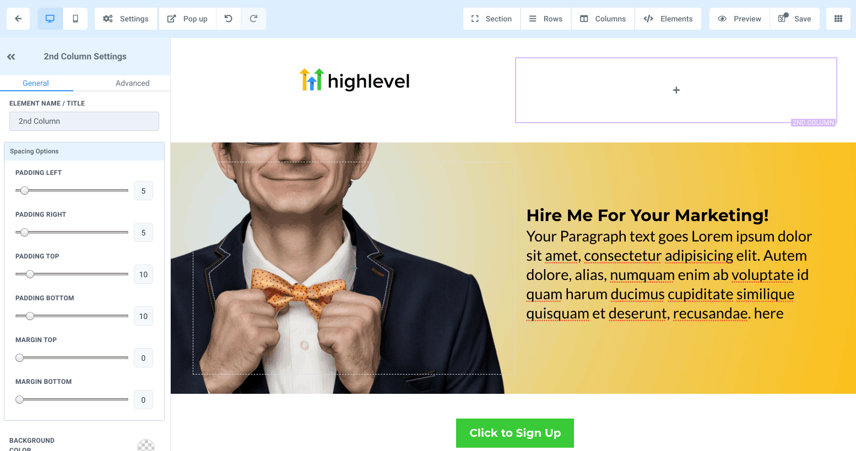Screen dimensions: 856x451
Task: Click the Preview button
Action: [x=740, y=19]
